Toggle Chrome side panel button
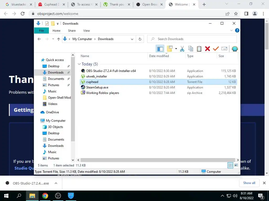 pyautogui.click(x=246, y=14)
